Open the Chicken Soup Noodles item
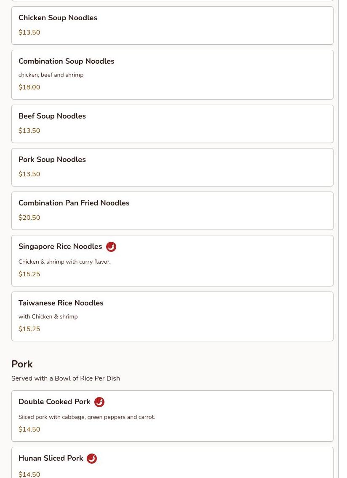This screenshot has width=347, height=478. pos(58,18)
